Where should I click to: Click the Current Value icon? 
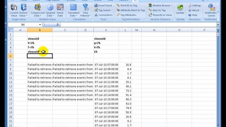click(14, 7)
